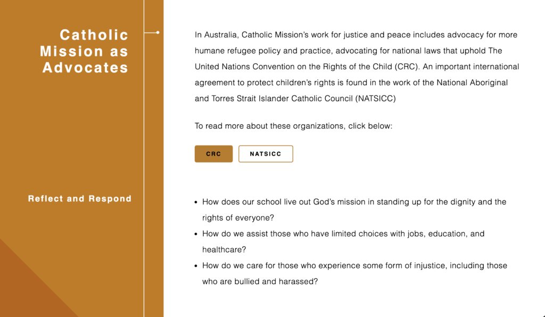Click the vertical white divider line

(144, 158)
